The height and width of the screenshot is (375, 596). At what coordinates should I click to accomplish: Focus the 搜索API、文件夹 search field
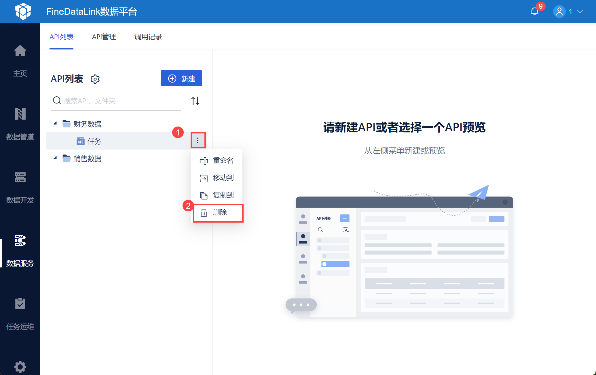click(116, 101)
